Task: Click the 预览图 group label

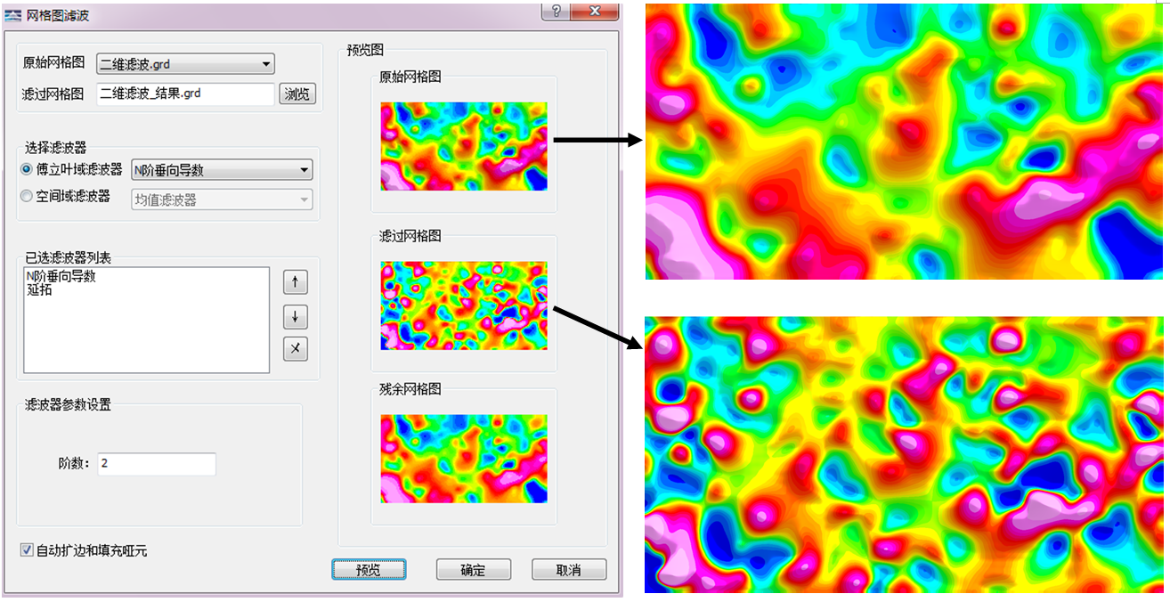Action: [x=365, y=50]
